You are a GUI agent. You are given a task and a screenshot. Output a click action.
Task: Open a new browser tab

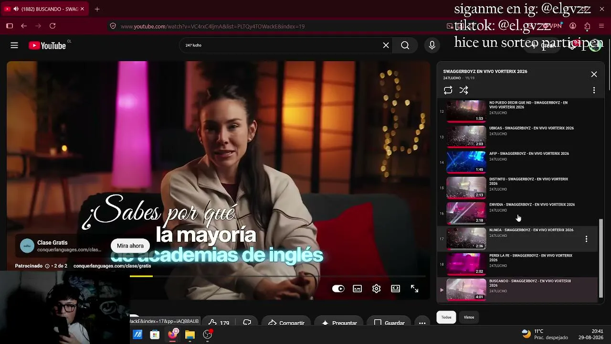[x=97, y=9]
